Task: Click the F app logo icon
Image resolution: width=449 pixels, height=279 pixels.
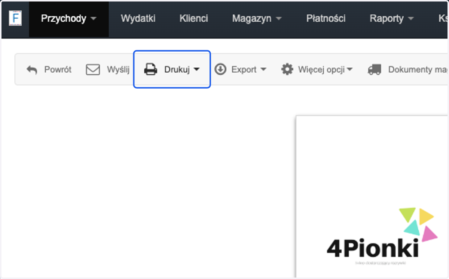Action: click(15, 19)
